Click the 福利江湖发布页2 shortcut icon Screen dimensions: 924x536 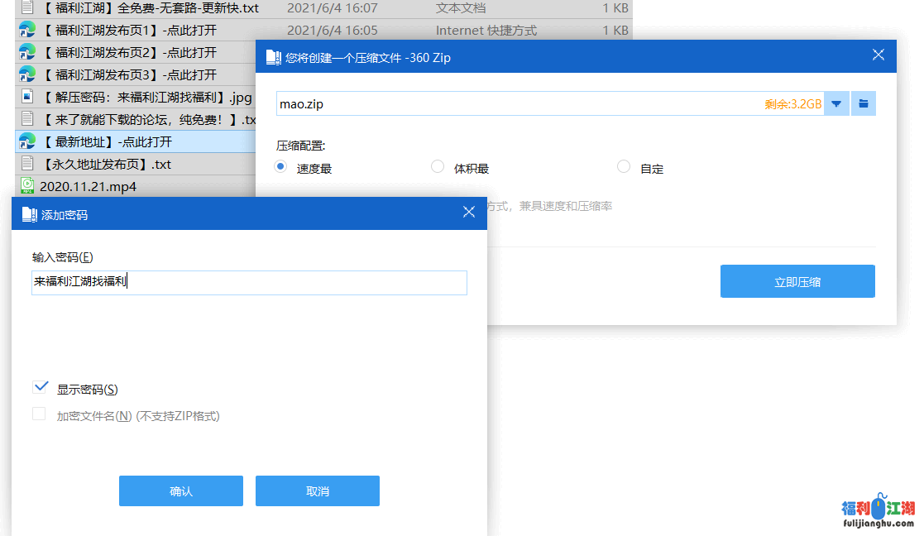click(27, 52)
